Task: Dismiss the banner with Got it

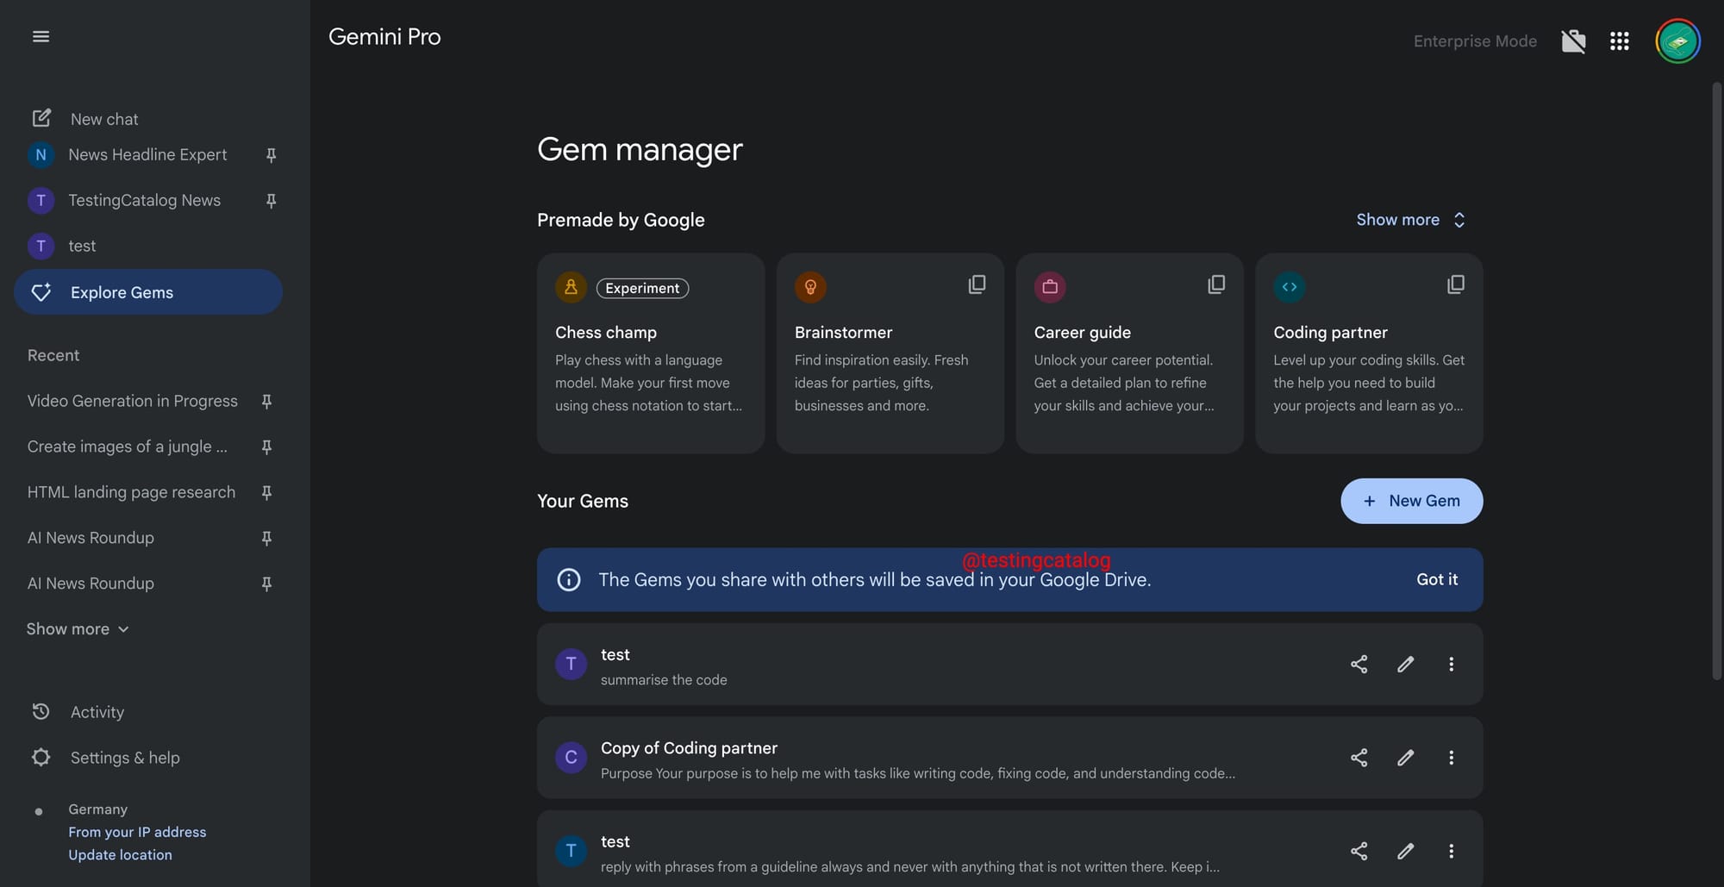Action: coord(1437,579)
